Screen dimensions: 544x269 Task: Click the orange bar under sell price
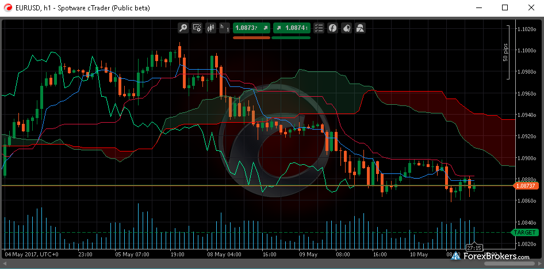251,38
